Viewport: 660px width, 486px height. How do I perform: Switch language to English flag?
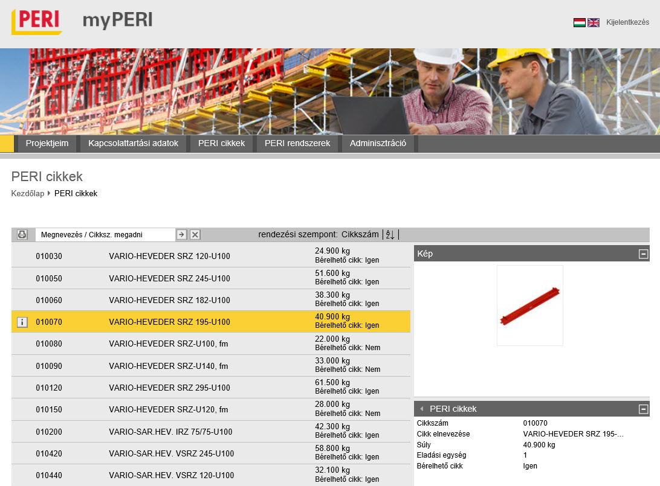(x=593, y=23)
